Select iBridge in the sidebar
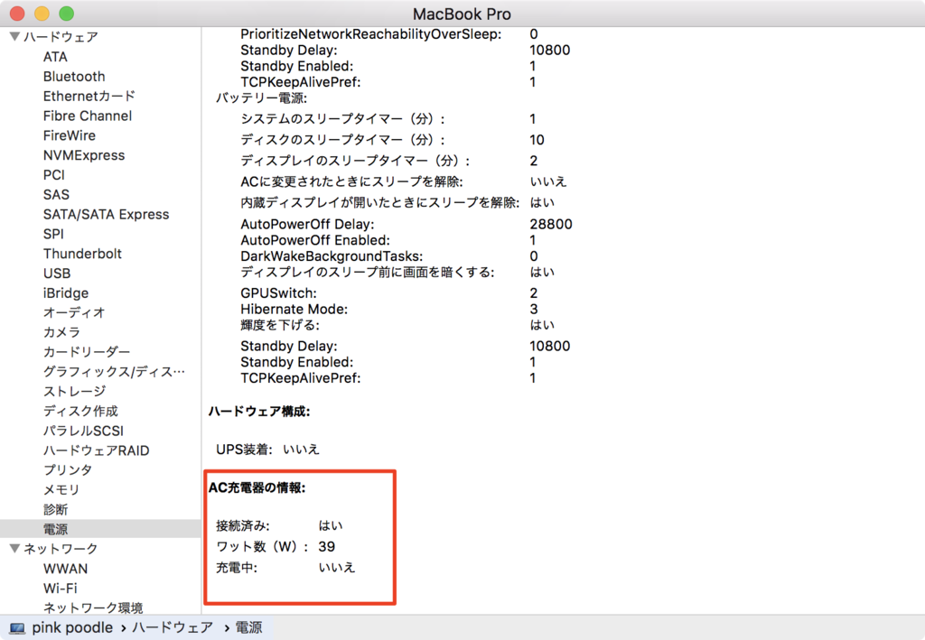The image size is (925, 640). coord(65,292)
